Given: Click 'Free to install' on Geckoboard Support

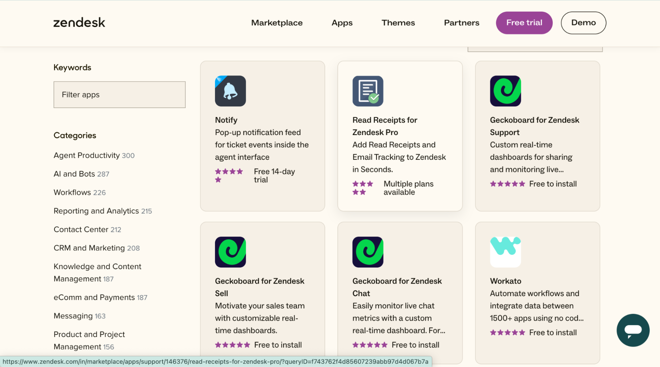Looking at the screenshot, I should pos(553,184).
